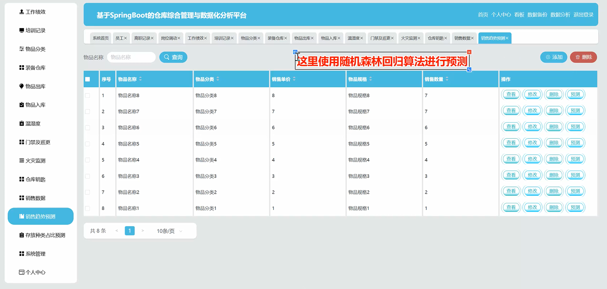Open 工作绩效 via its sidebar person icon

click(x=22, y=12)
